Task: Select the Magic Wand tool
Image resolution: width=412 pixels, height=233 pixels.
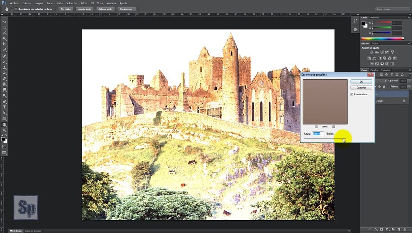Action: (5, 39)
